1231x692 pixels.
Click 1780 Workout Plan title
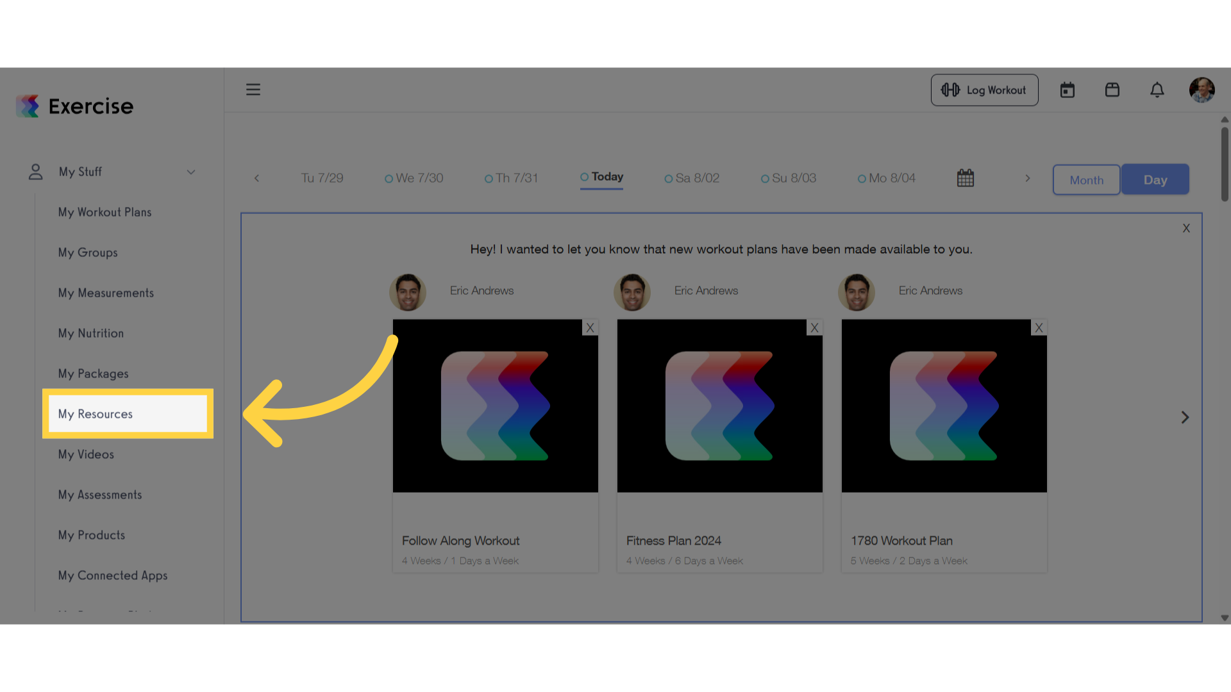coord(901,541)
